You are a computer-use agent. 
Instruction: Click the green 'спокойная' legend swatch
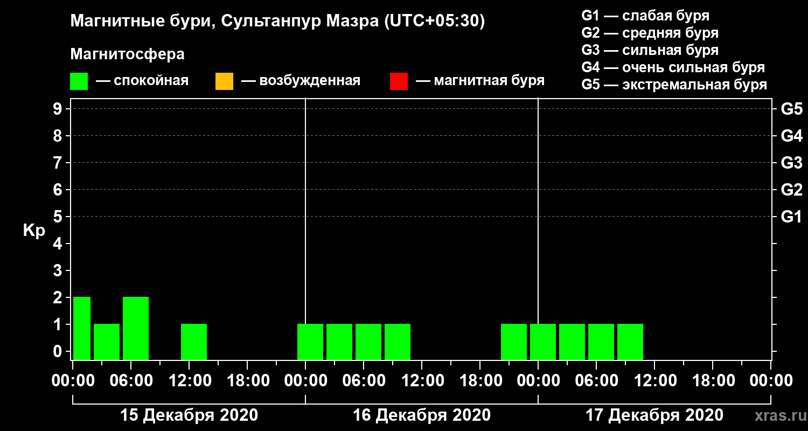(x=79, y=81)
